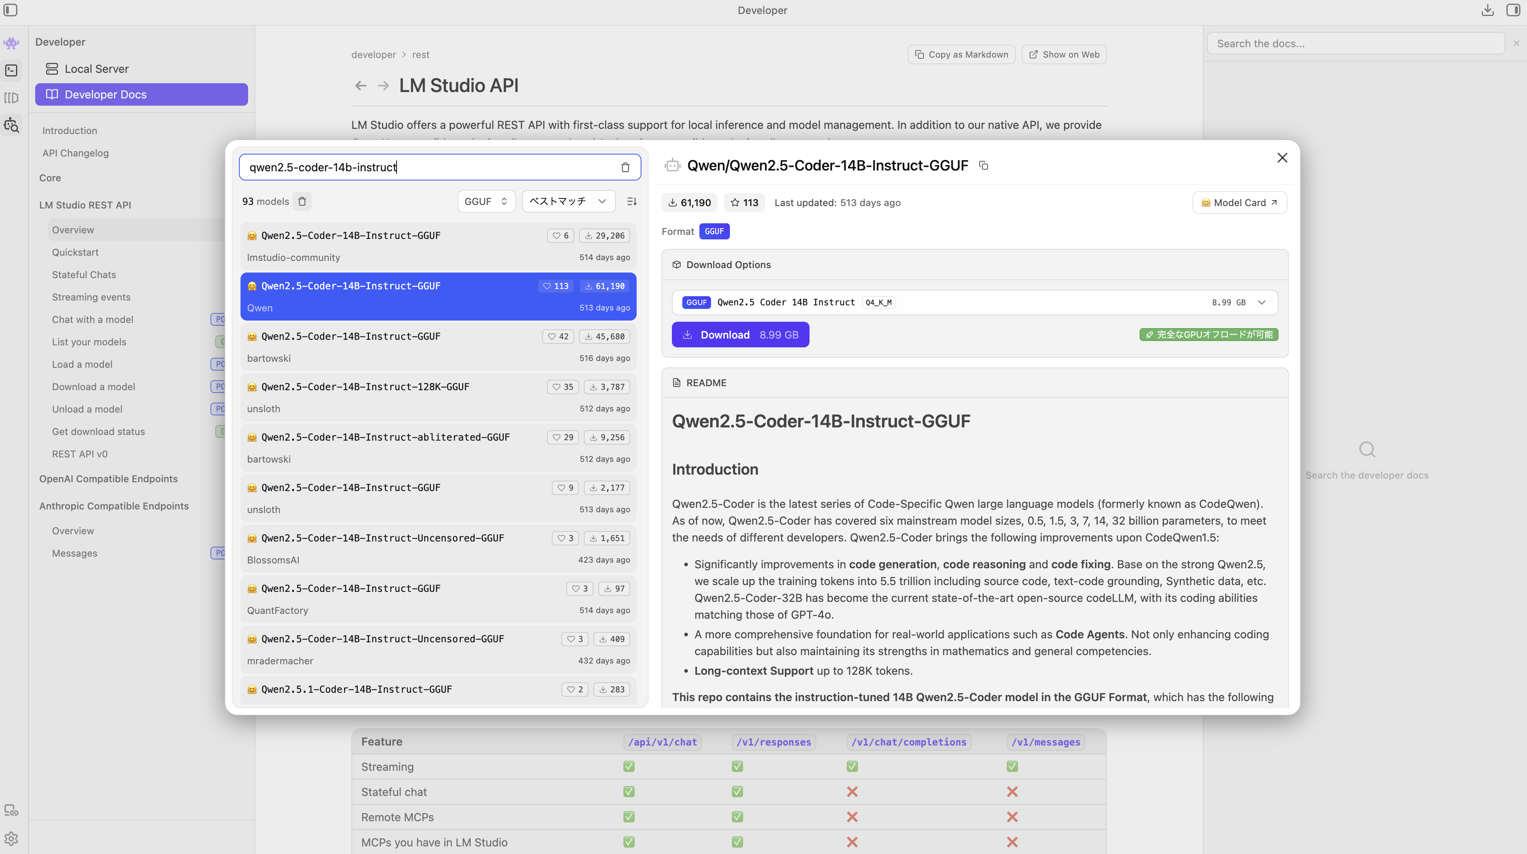Click the sort order icon beside ベストマッチ

pos(632,202)
